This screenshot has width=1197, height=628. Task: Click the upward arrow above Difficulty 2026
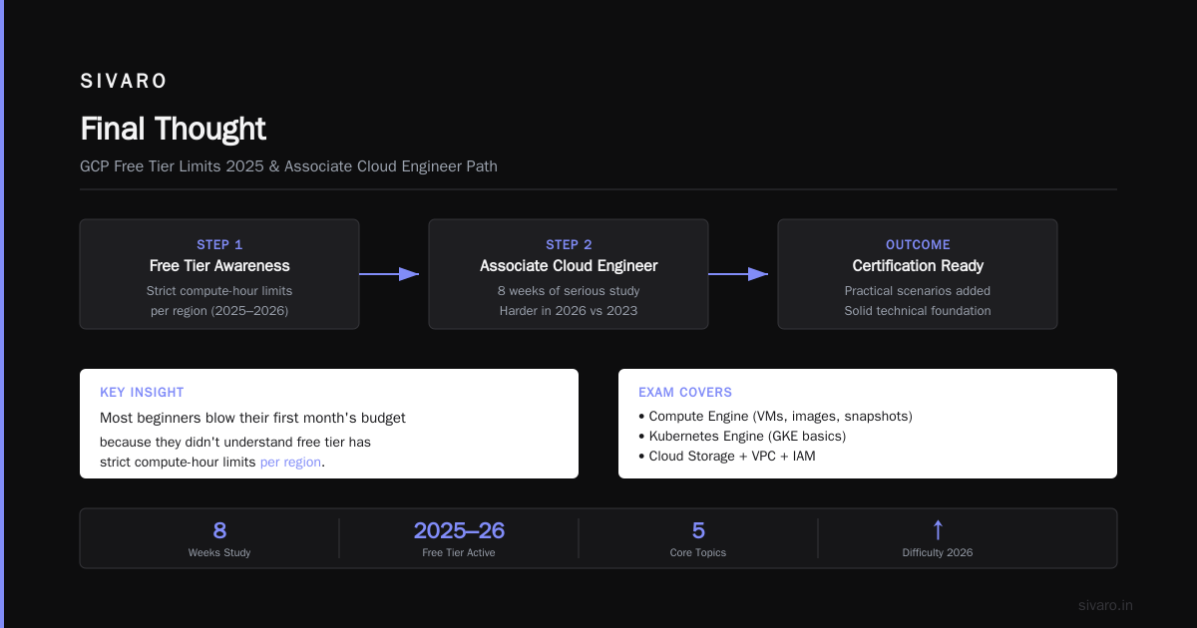[x=938, y=530]
